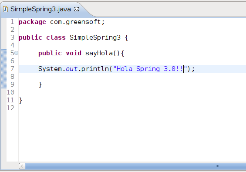Click 'println' on line 7
The image size is (246, 172).
pos(95,69)
